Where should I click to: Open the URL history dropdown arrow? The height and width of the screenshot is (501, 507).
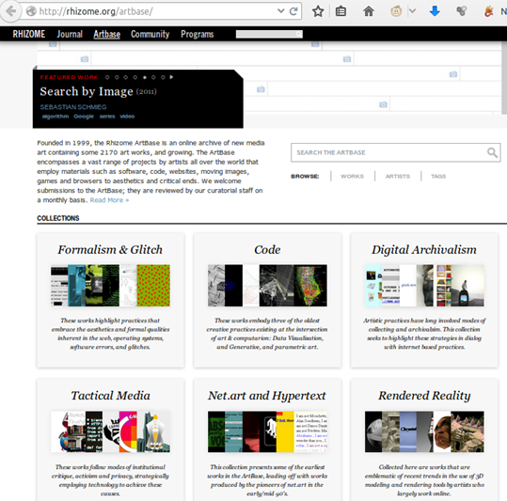pos(281,11)
